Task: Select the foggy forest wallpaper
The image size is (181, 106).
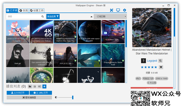Action: pos(18,75)
